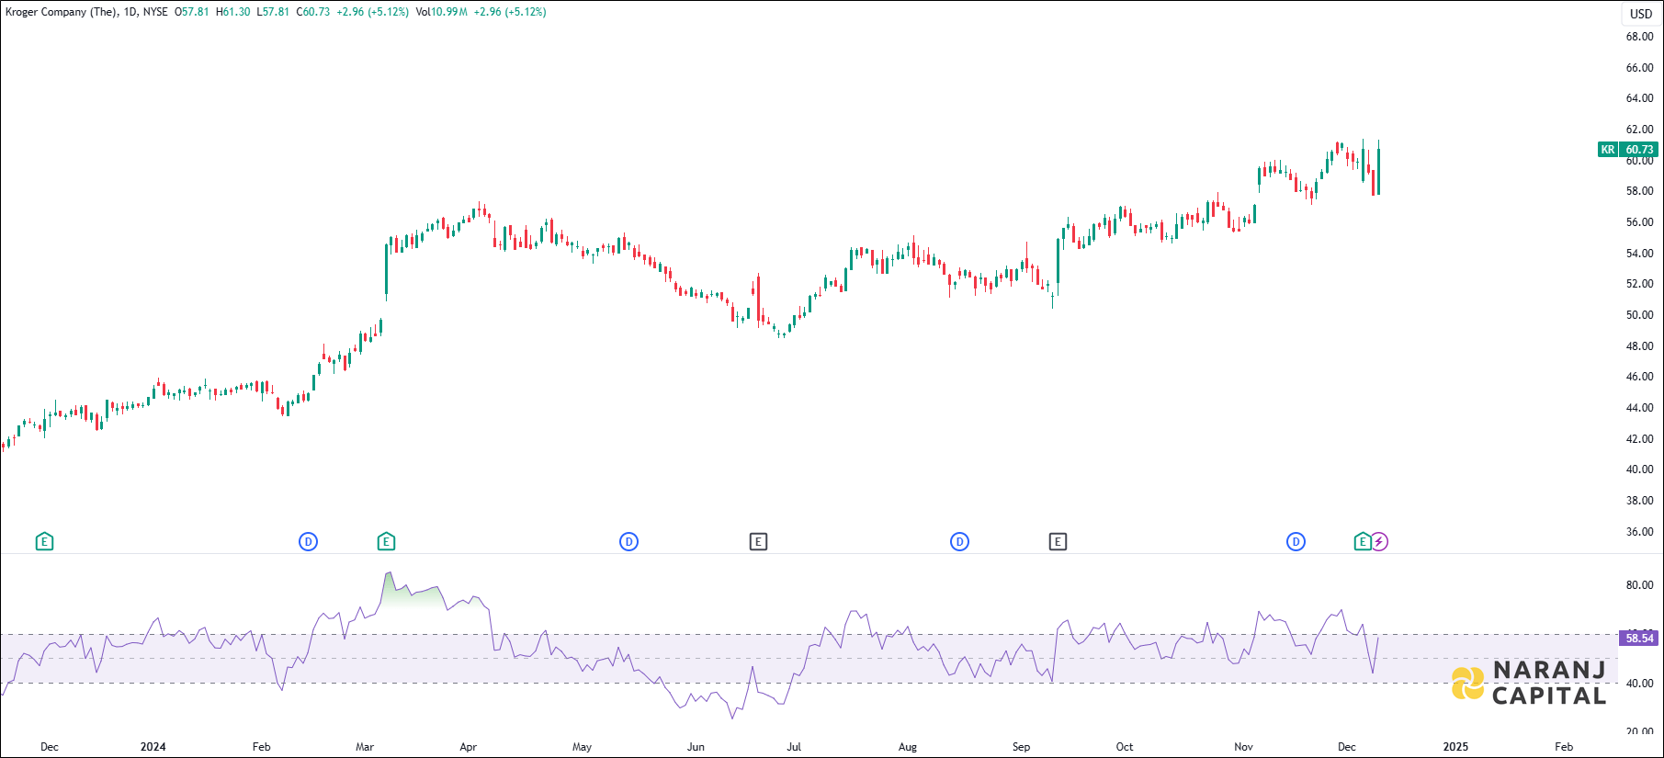Open the dividend marker dated November 2024
This screenshot has width=1664, height=758.
tap(1296, 542)
